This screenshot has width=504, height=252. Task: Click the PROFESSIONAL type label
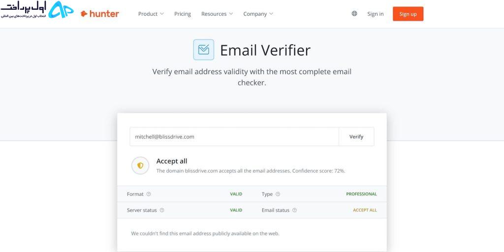tap(361, 194)
